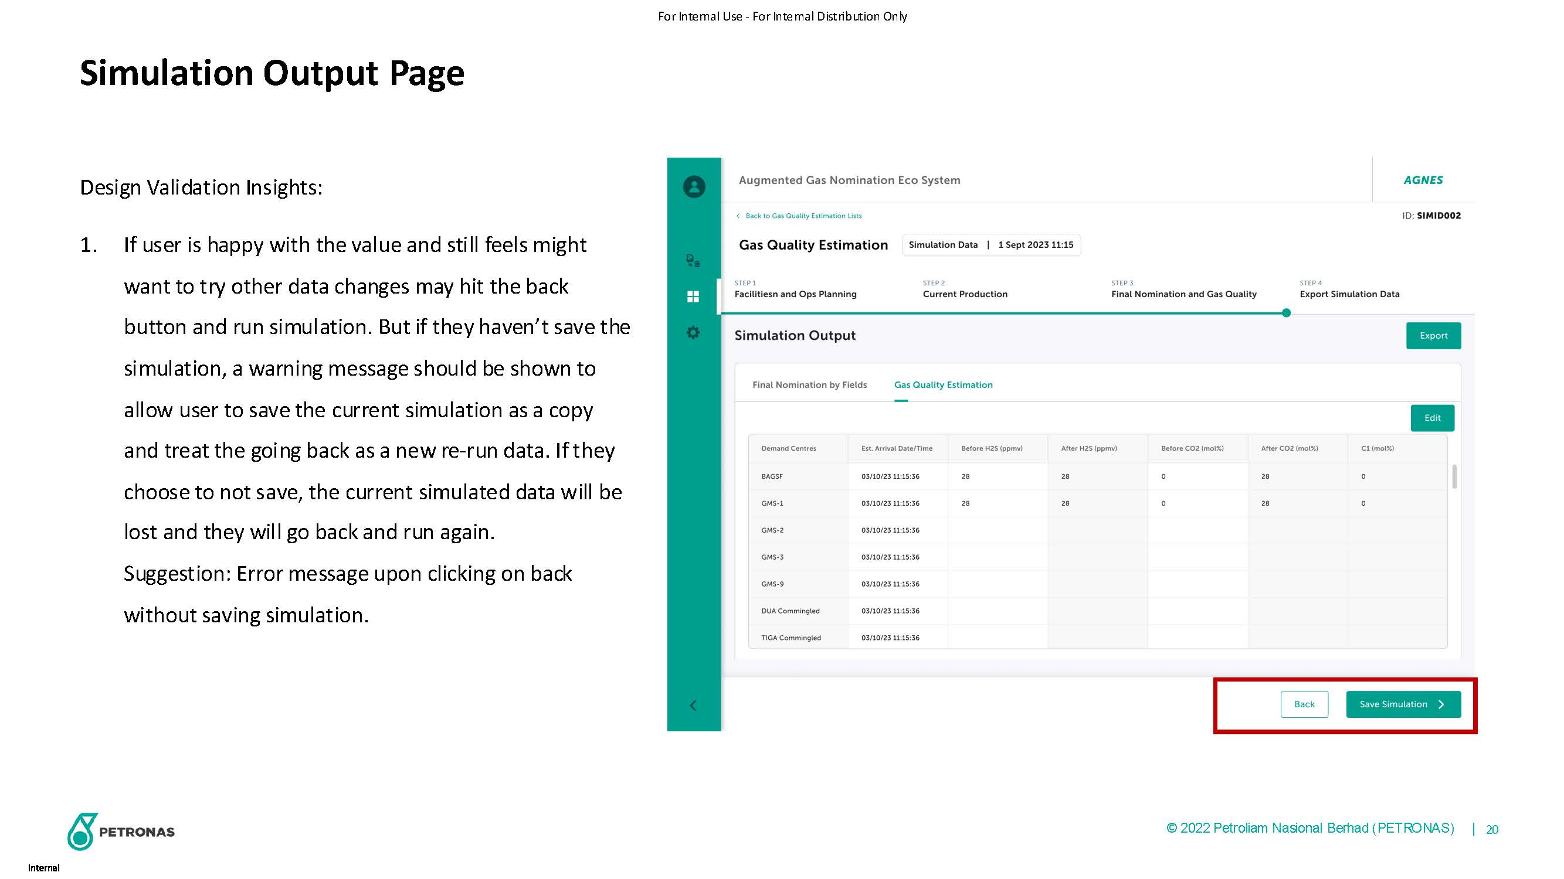Click the table vertical scrollbar
The image size is (1564, 879).
click(1454, 477)
